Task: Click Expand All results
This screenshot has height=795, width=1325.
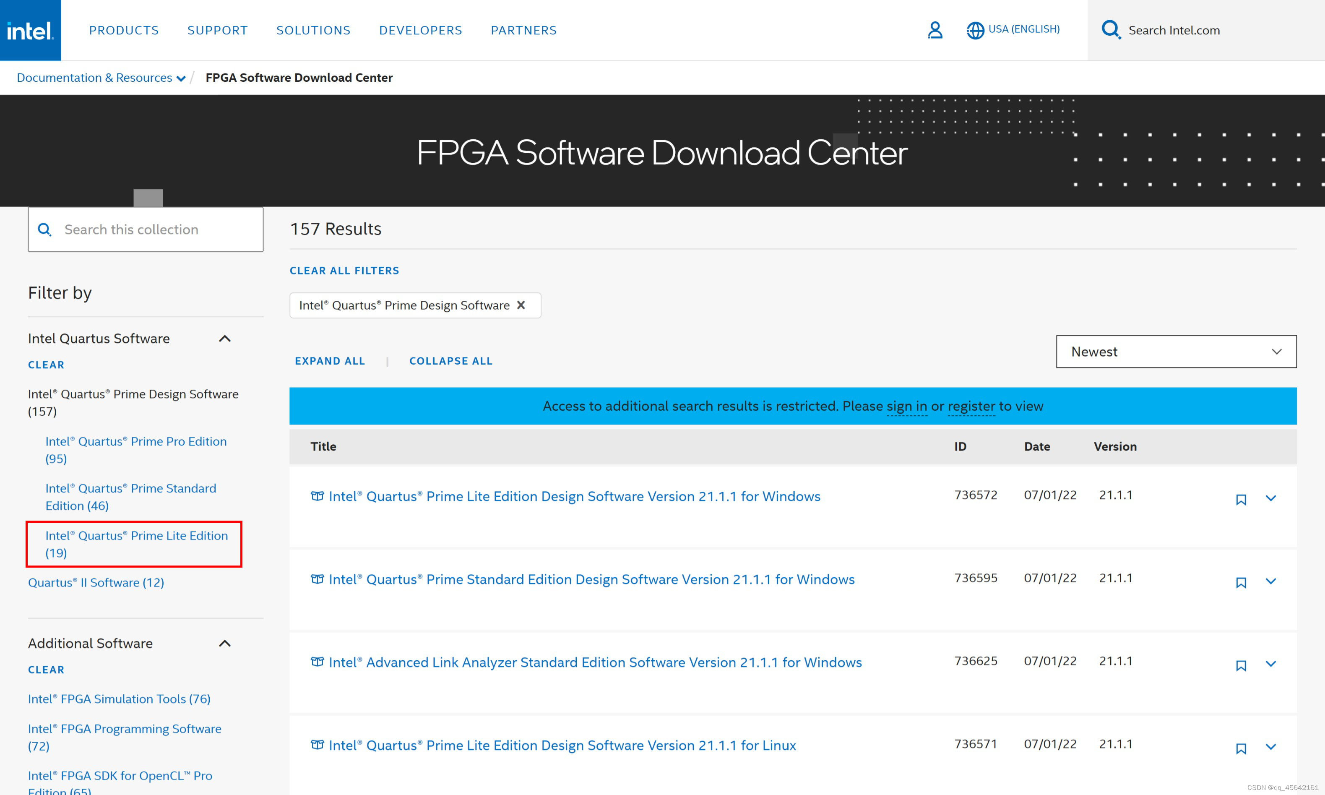Action: coord(329,361)
